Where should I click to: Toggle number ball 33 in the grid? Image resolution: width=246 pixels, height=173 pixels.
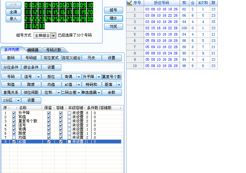click(x=42, y=26)
